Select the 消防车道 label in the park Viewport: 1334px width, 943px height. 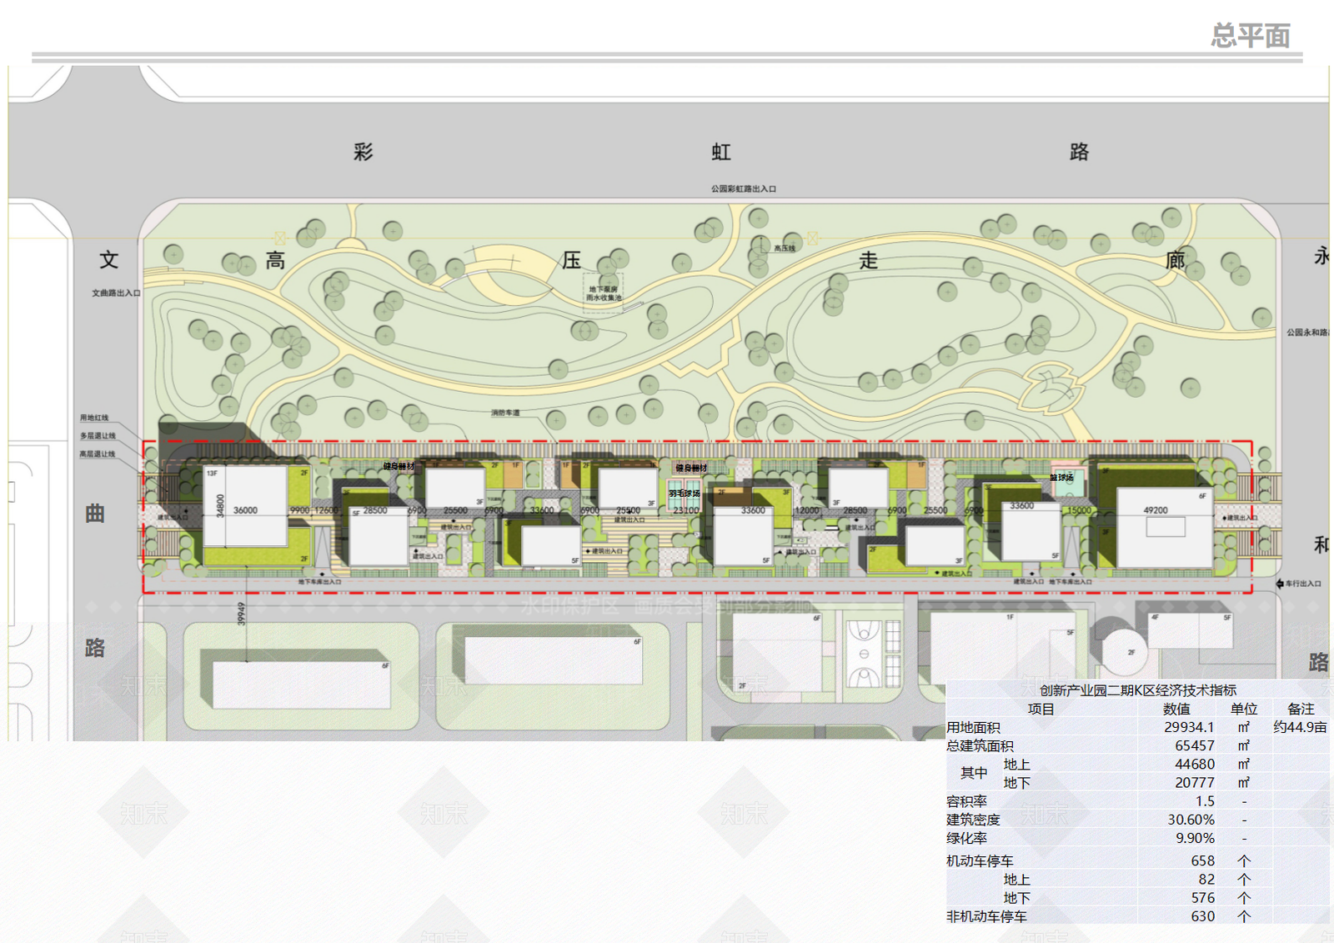[x=505, y=413]
